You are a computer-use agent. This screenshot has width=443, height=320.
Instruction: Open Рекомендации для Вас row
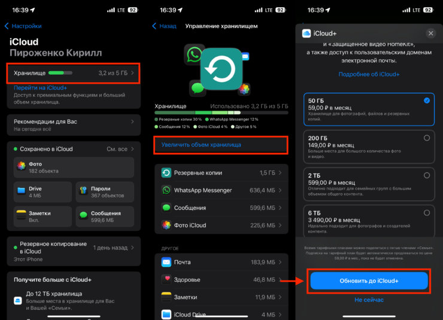pos(74,125)
